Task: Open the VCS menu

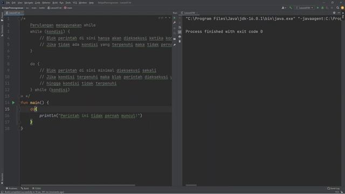Action: 75,3
